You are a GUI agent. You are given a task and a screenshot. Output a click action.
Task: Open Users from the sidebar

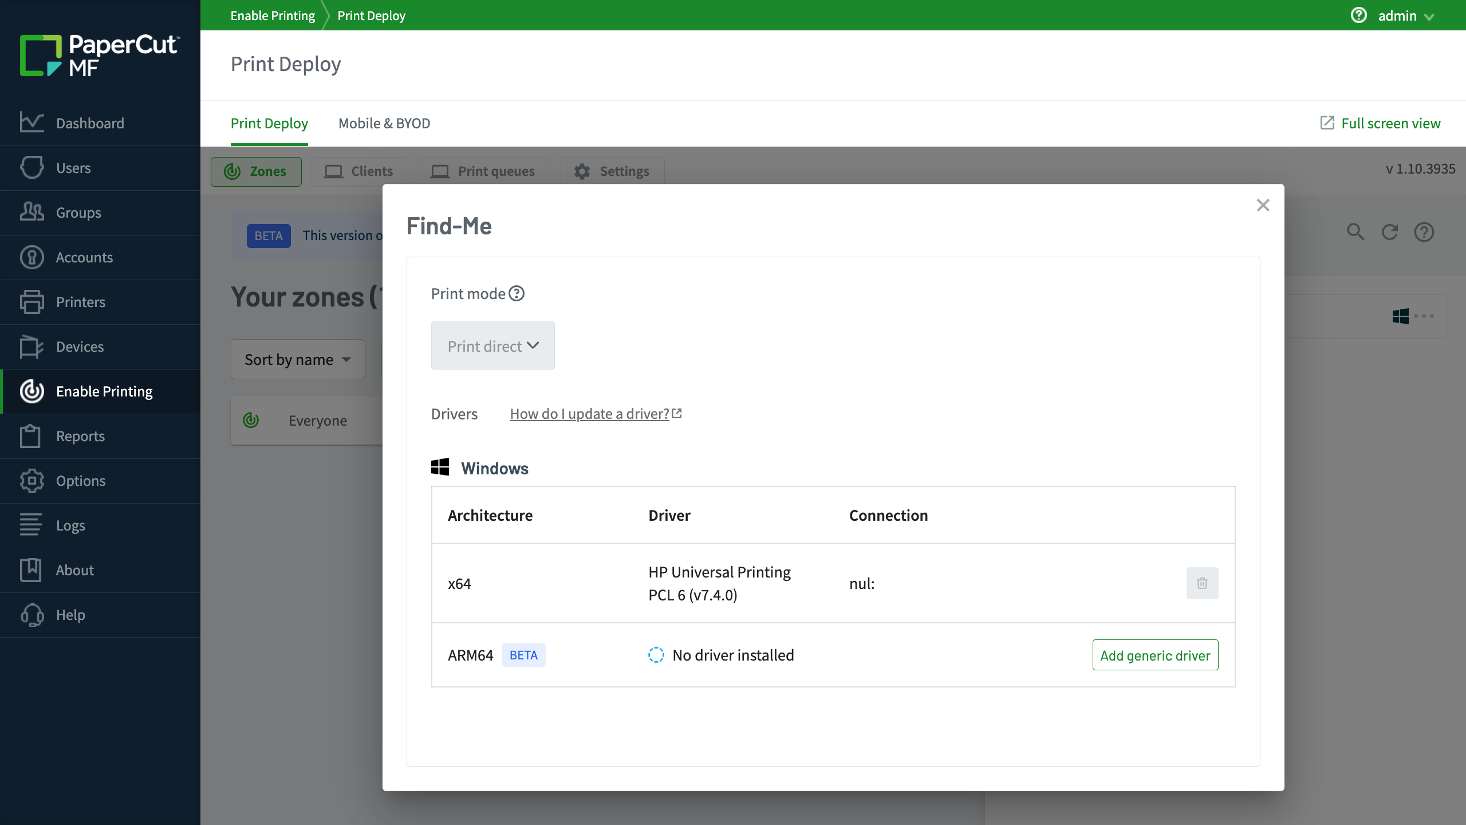pyautogui.click(x=100, y=168)
